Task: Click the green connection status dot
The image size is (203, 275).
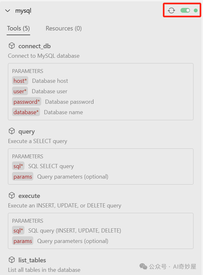Action: [x=196, y=10]
